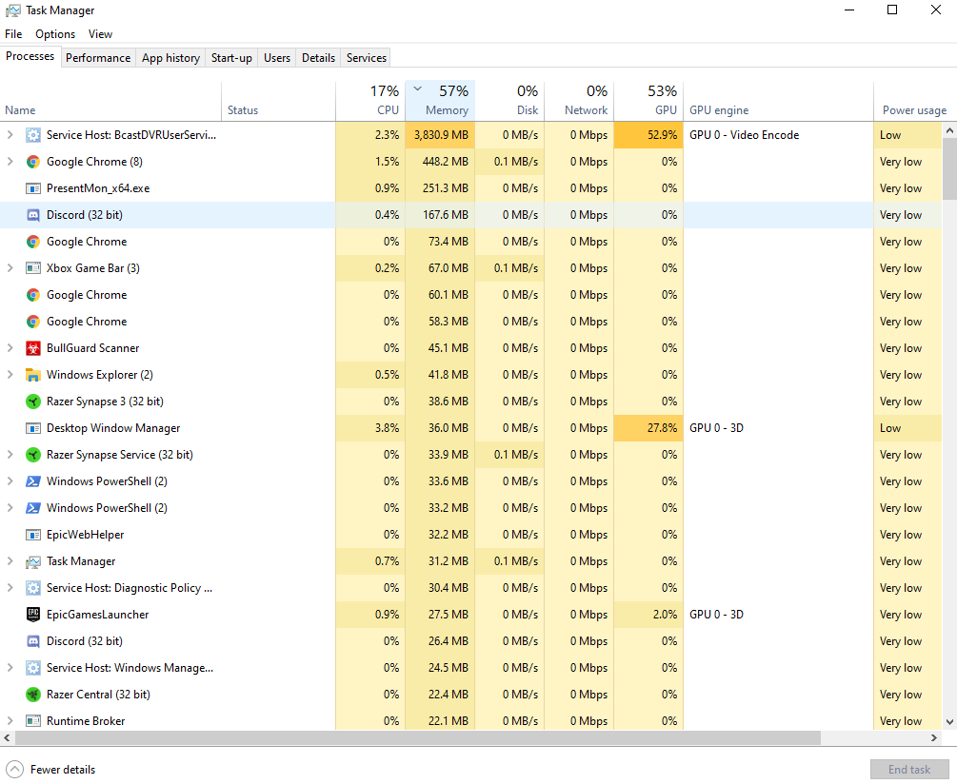Open the Options menu
This screenshot has height=784, width=957.
(55, 34)
